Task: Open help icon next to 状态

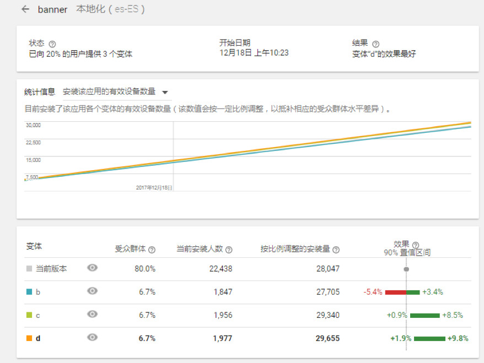Action: (x=52, y=44)
